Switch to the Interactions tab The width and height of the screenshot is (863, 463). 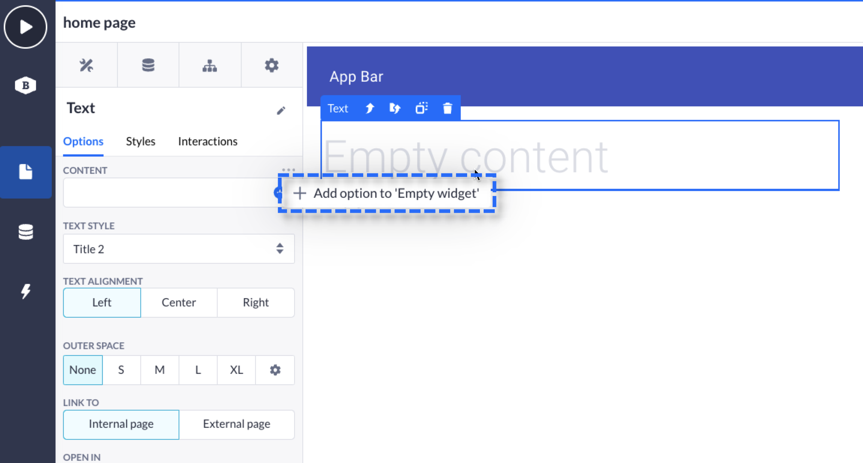(207, 142)
